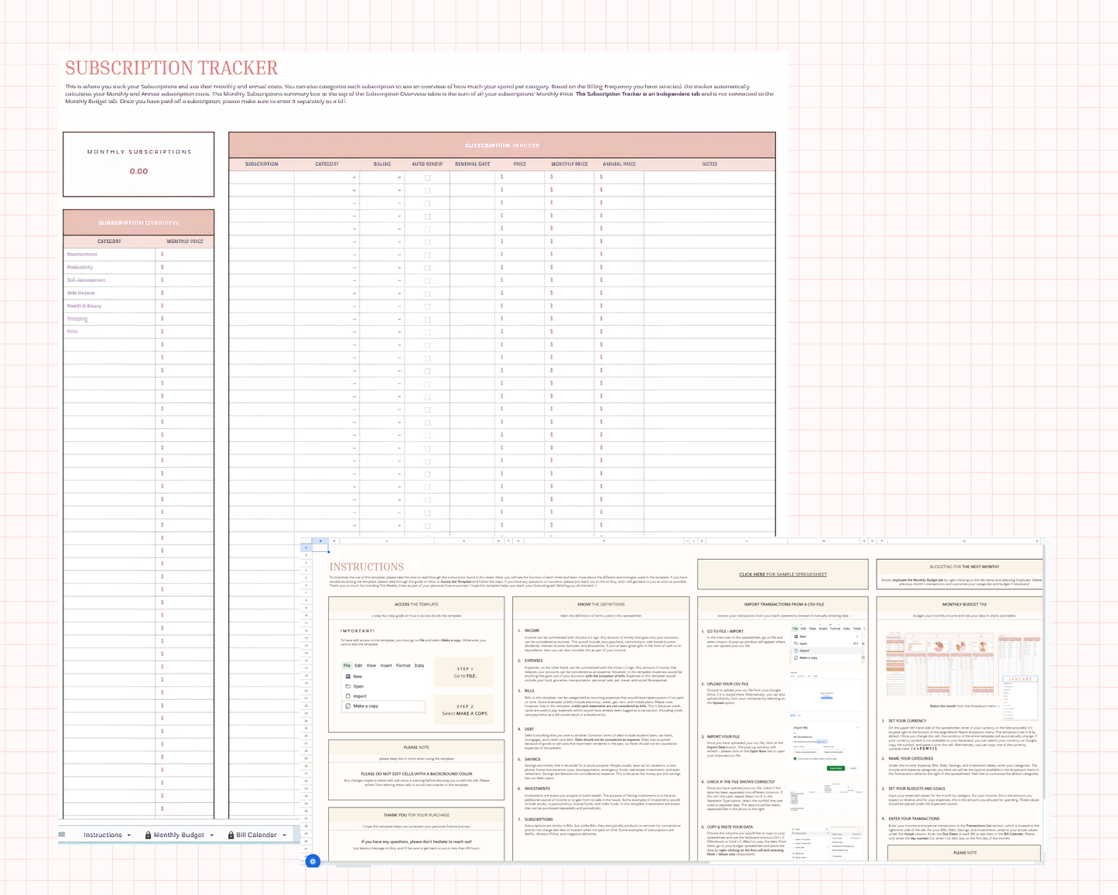Image resolution: width=1118 pixels, height=895 pixels.
Task: Select the Annual Price column header
Action: coord(619,164)
